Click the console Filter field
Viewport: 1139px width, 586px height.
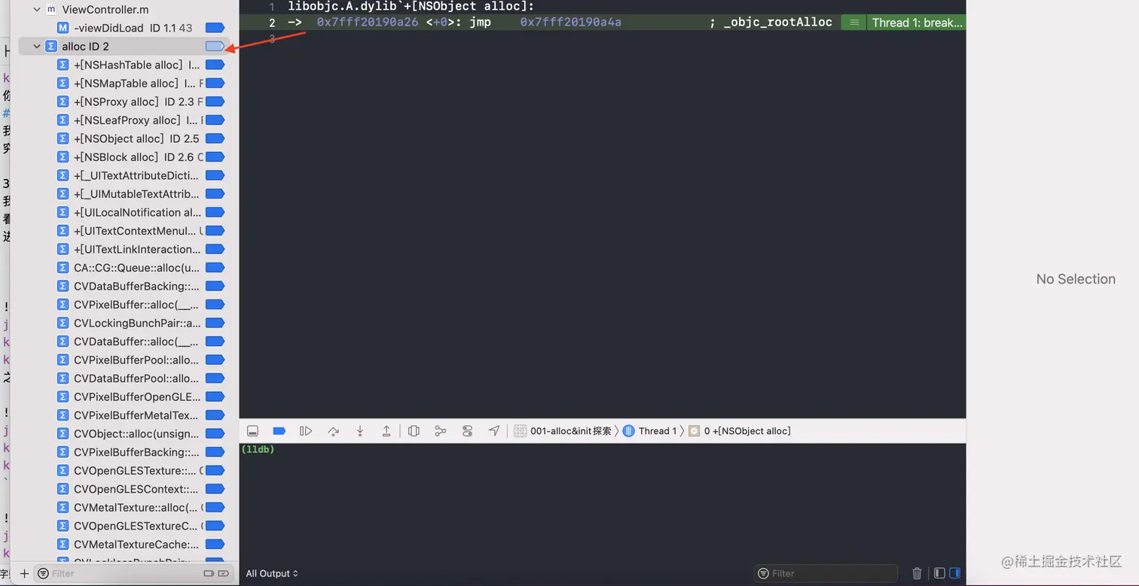point(826,573)
